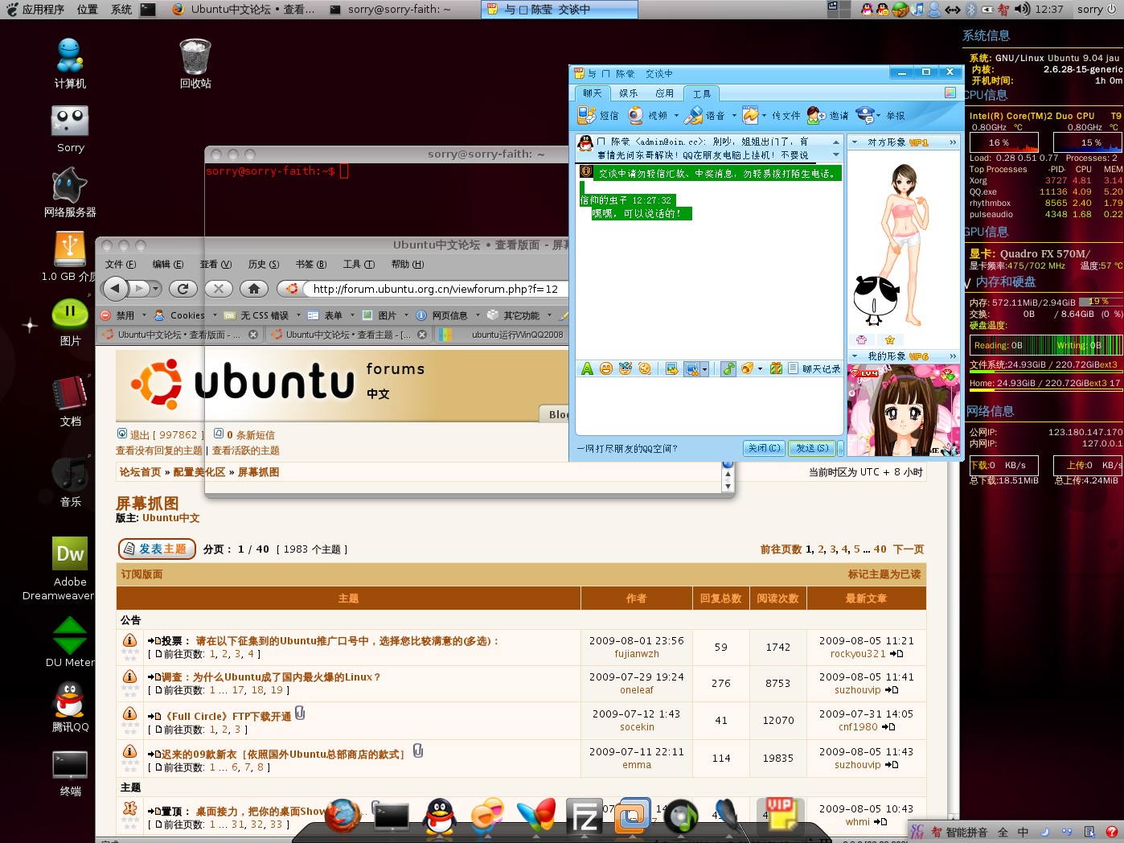Click the Firefox icon in the bottom dock

(x=343, y=816)
